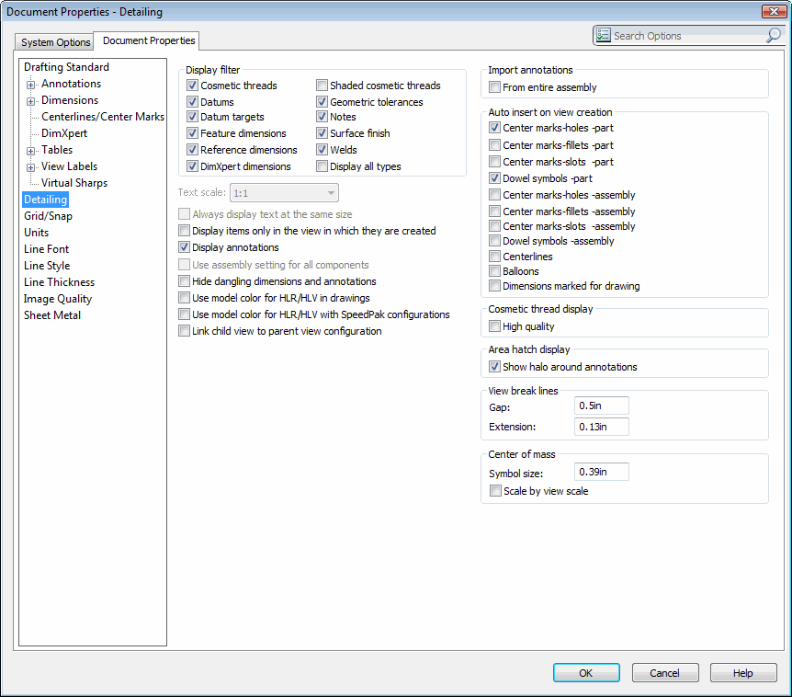Viewport: 792px width, 697px height.
Task: Toggle the Datum targets checkbox
Action: (192, 117)
